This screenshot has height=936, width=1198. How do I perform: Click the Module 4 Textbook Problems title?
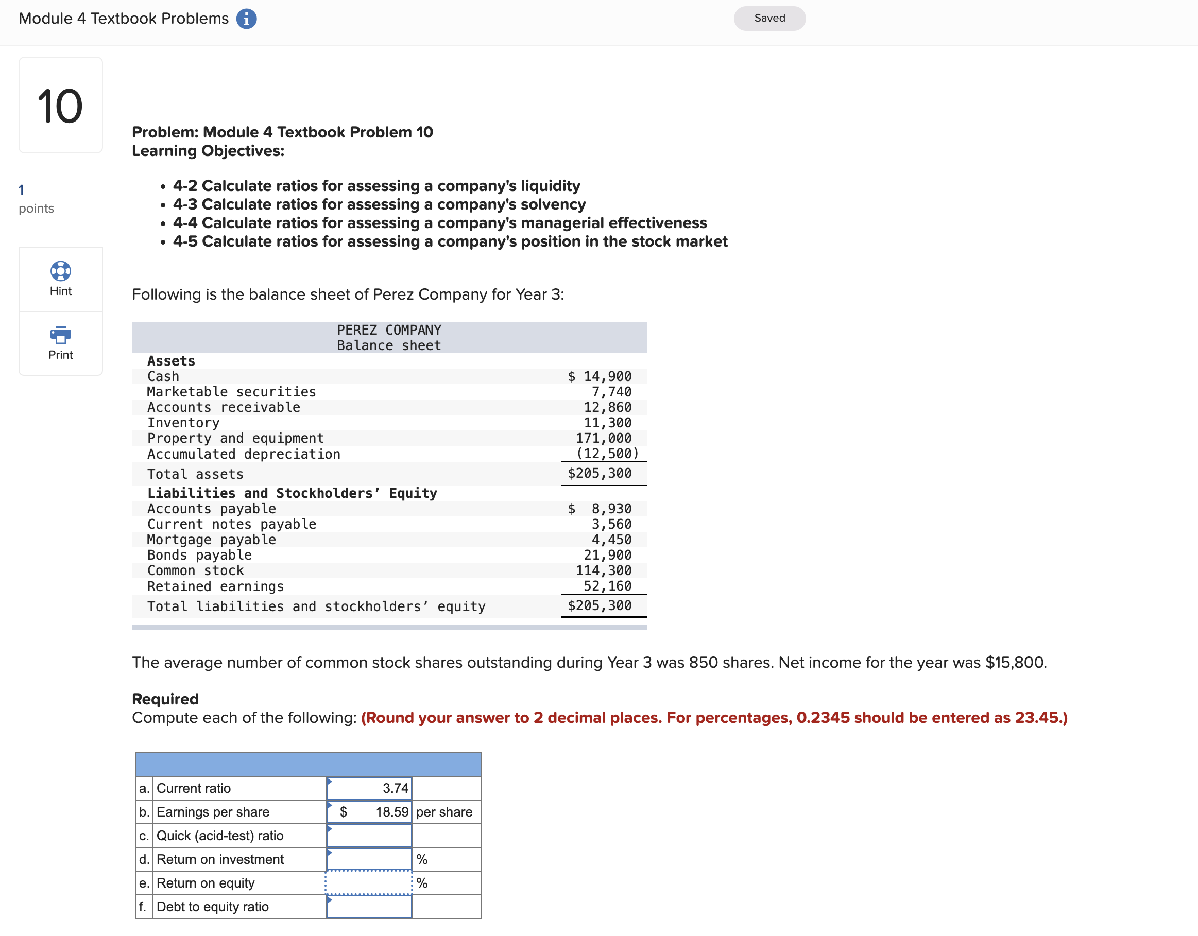123,18
